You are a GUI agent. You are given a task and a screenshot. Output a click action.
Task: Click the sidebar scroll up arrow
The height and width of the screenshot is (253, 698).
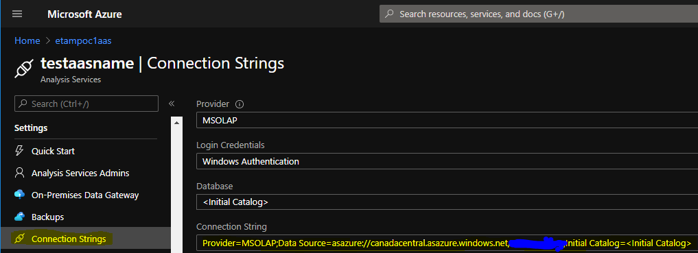[176, 122]
